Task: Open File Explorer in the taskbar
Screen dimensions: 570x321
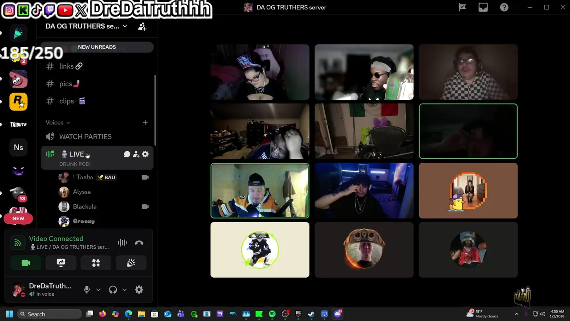Action: tap(142, 314)
